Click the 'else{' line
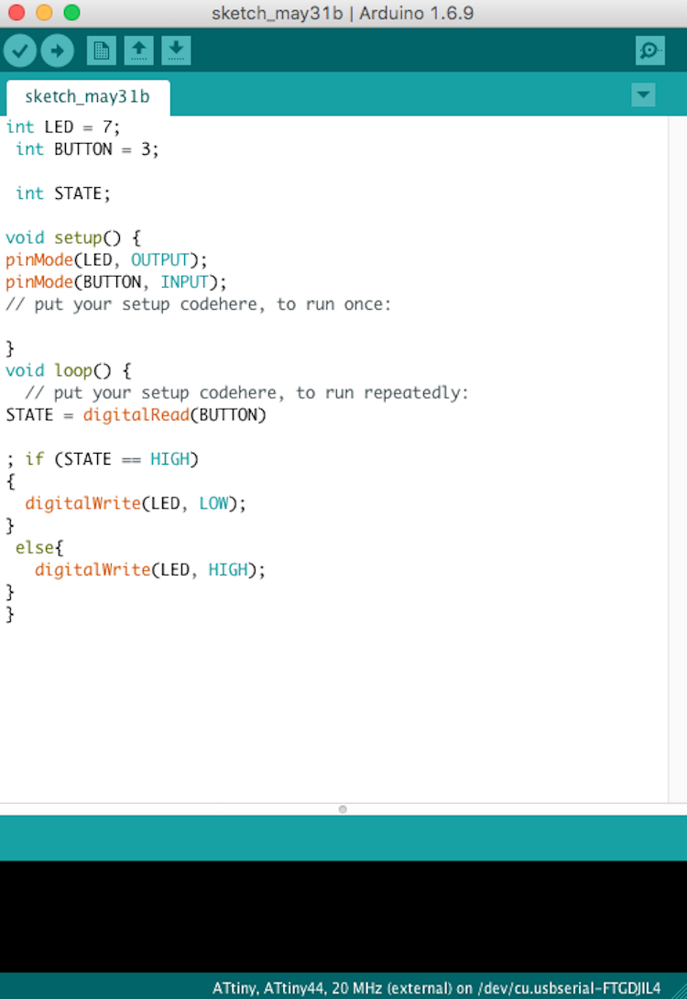Viewport: 687px width, 999px height. point(39,547)
